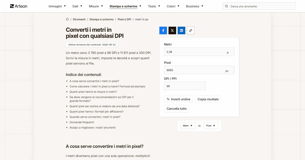The width and height of the screenshot is (305, 160).
Task: Open the Immagini menu
Action: (57, 6)
